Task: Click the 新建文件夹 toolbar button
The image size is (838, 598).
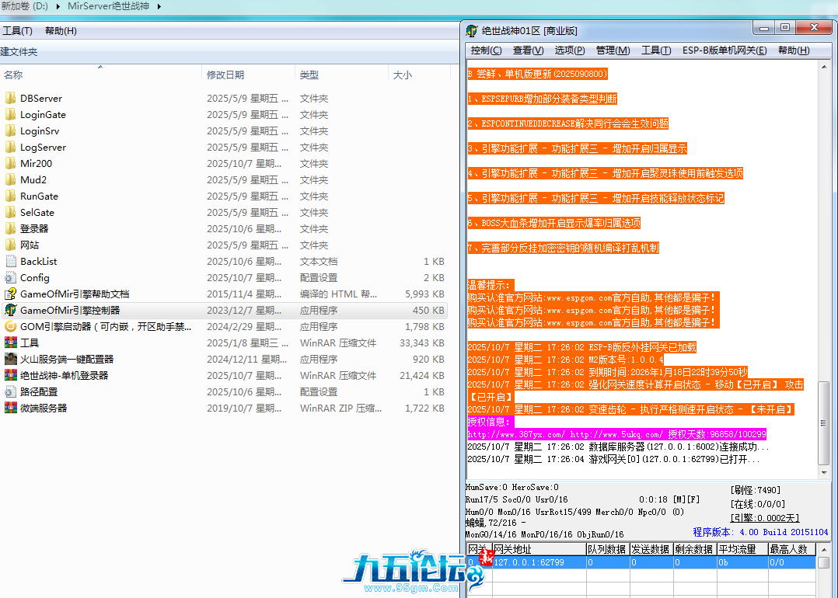Action: 19,52
